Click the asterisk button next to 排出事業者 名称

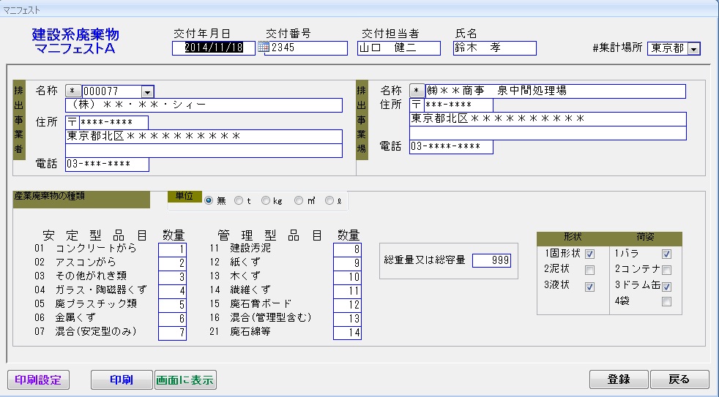(74, 91)
